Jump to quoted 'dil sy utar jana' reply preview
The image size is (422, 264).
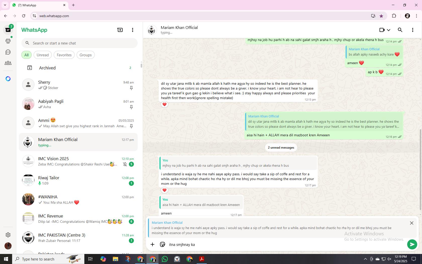(324, 121)
